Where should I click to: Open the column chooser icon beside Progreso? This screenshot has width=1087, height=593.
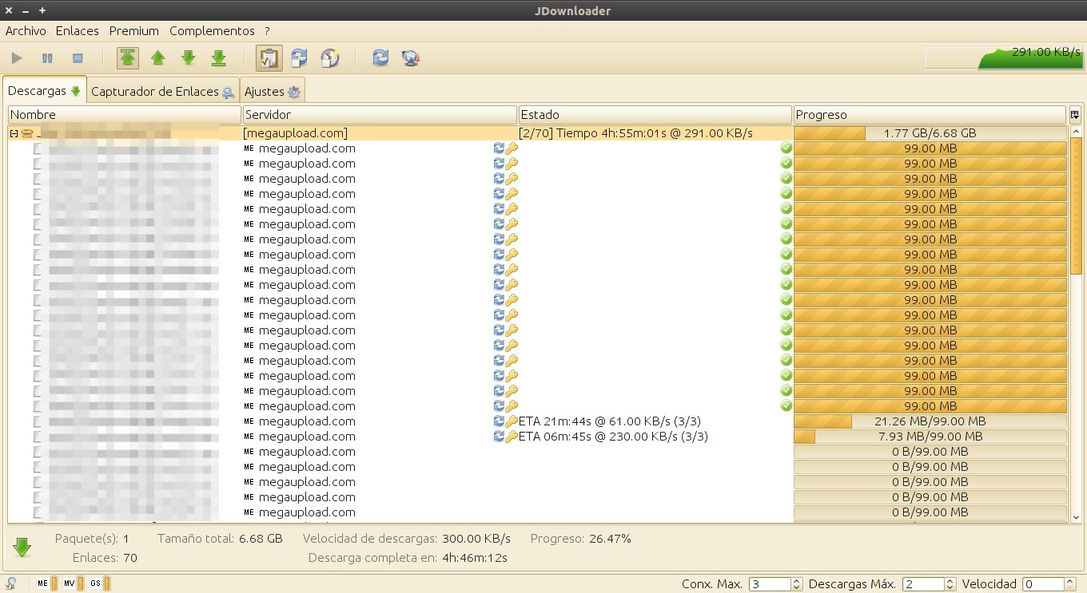[x=1075, y=115]
